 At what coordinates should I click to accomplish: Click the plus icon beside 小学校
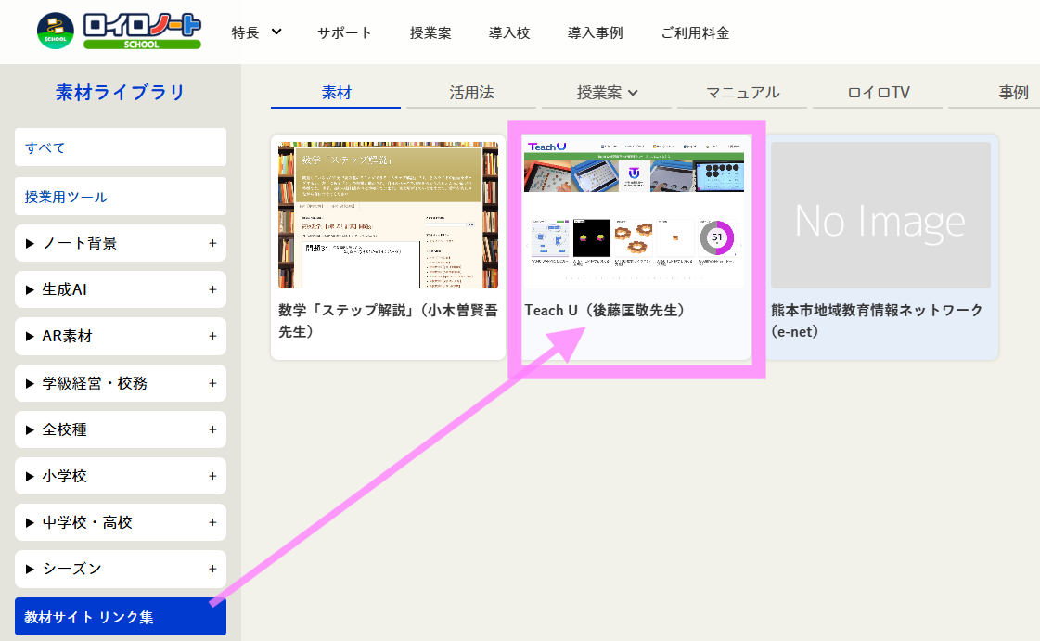click(x=212, y=476)
